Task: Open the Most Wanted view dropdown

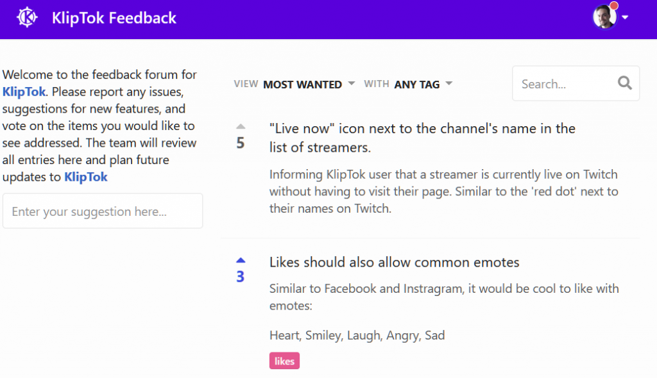Action: point(309,84)
